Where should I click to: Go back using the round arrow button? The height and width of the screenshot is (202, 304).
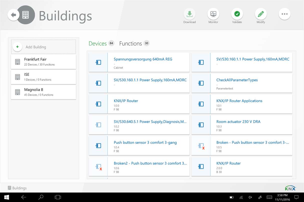click(x=14, y=15)
